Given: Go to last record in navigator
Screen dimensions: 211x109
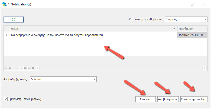Looking at the screenshot, I should 25,68.
